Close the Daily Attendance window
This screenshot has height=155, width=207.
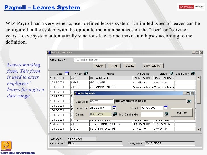[201, 52]
